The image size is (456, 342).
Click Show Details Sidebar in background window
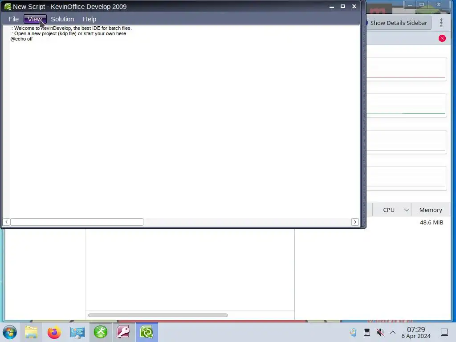pos(398,23)
